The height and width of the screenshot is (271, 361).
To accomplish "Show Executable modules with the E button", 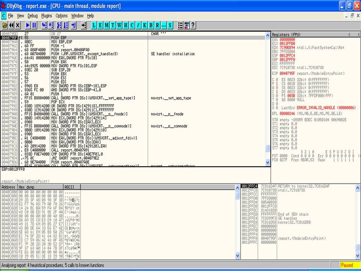I will coord(100,25).
